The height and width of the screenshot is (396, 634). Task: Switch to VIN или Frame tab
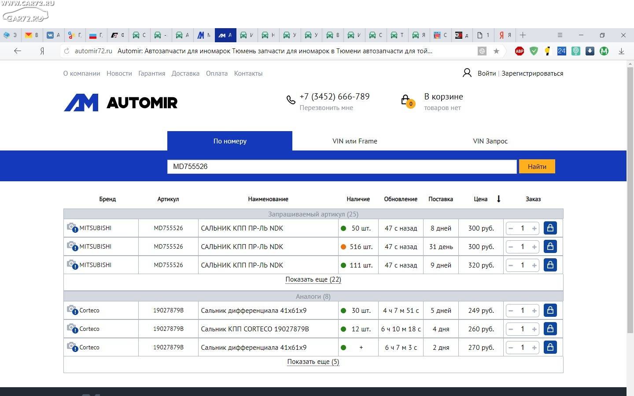[355, 141]
